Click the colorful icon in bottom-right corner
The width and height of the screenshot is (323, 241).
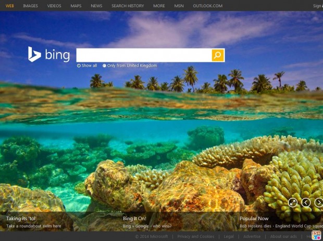(316, 235)
